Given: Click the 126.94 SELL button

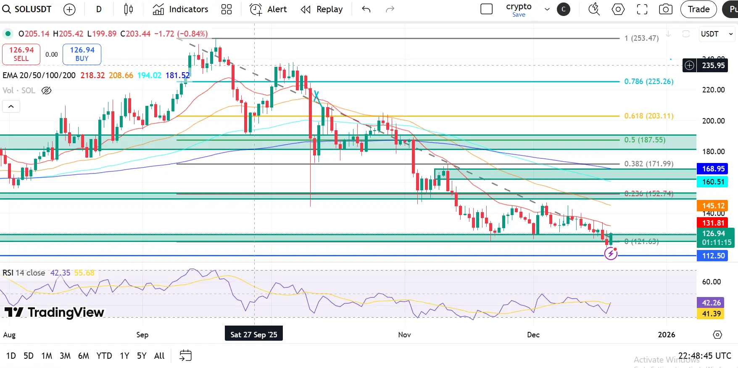Looking at the screenshot, I should click(21, 54).
